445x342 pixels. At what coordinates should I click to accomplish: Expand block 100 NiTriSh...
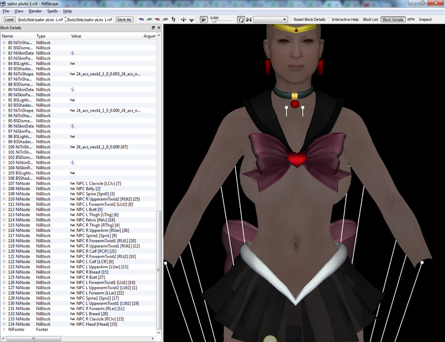(4, 147)
